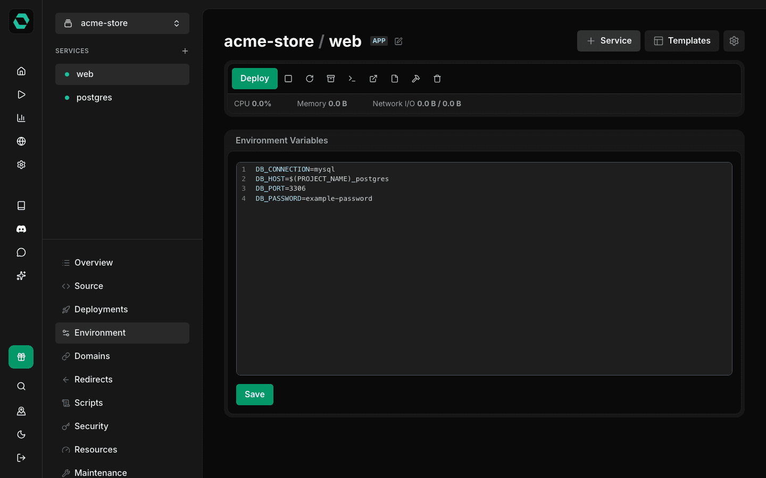Click the external link open icon
Viewport: 766px width, 478px height.
373,79
